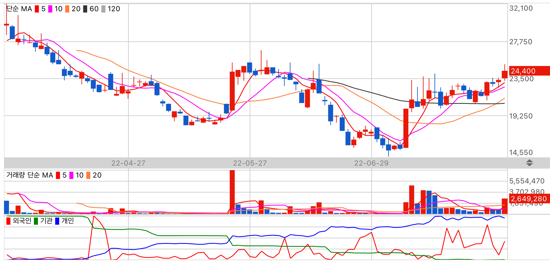Screen dimensions: 550x263
Task: Click the up-down resize arrows icon
Action: [529, 163]
